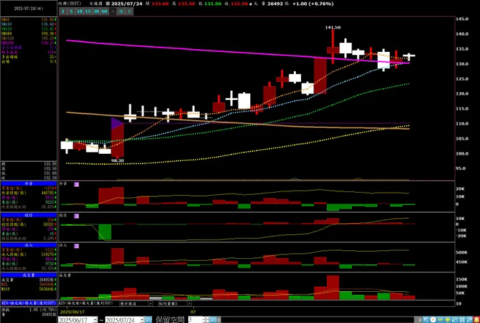Image resolution: width=480 pixels, height=323 pixels.
Task: Click the GO button beside 保留空間 field
Action: pos(213,320)
